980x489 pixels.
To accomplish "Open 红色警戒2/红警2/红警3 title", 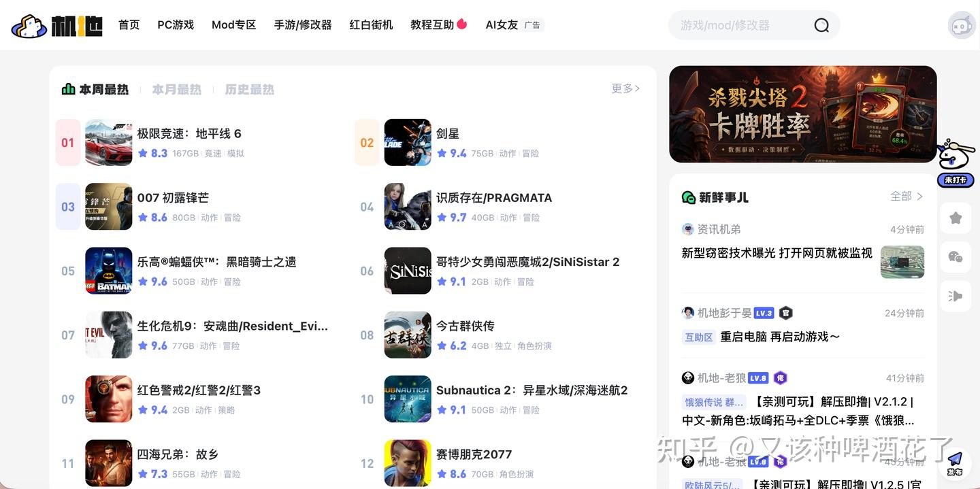I will (199, 390).
